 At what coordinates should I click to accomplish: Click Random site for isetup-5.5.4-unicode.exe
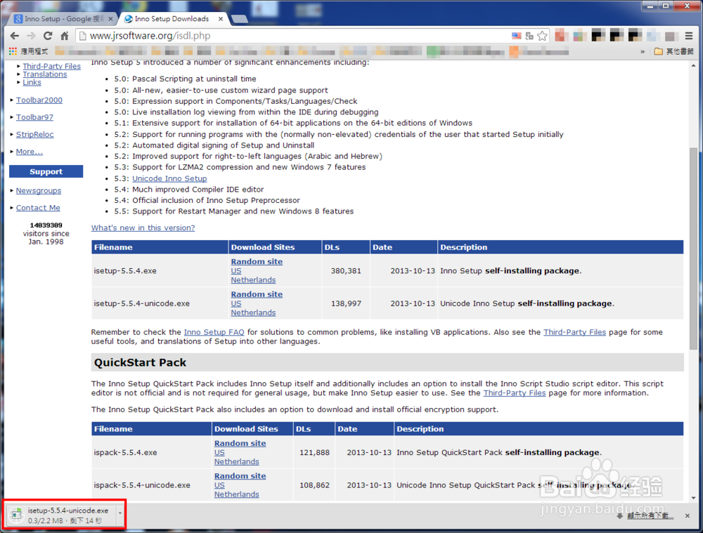[257, 294]
